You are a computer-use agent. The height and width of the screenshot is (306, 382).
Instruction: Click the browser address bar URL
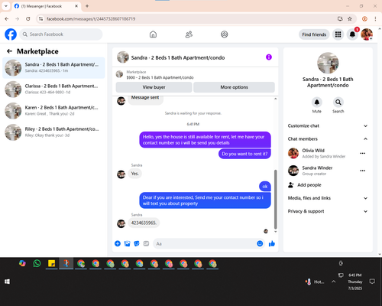91,19
